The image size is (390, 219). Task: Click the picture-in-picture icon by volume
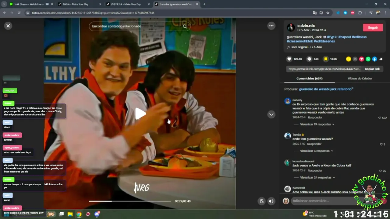point(261,201)
